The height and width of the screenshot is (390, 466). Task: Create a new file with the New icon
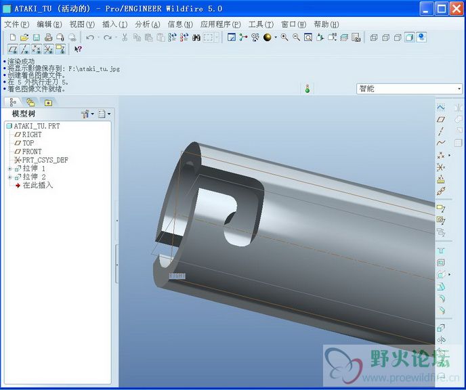(x=13, y=37)
